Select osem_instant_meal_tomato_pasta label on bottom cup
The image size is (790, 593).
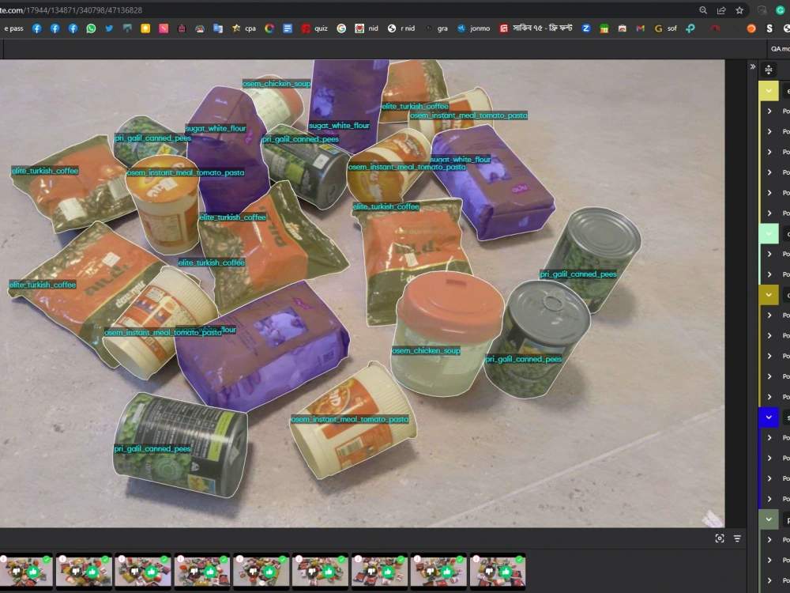click(350, 419)
